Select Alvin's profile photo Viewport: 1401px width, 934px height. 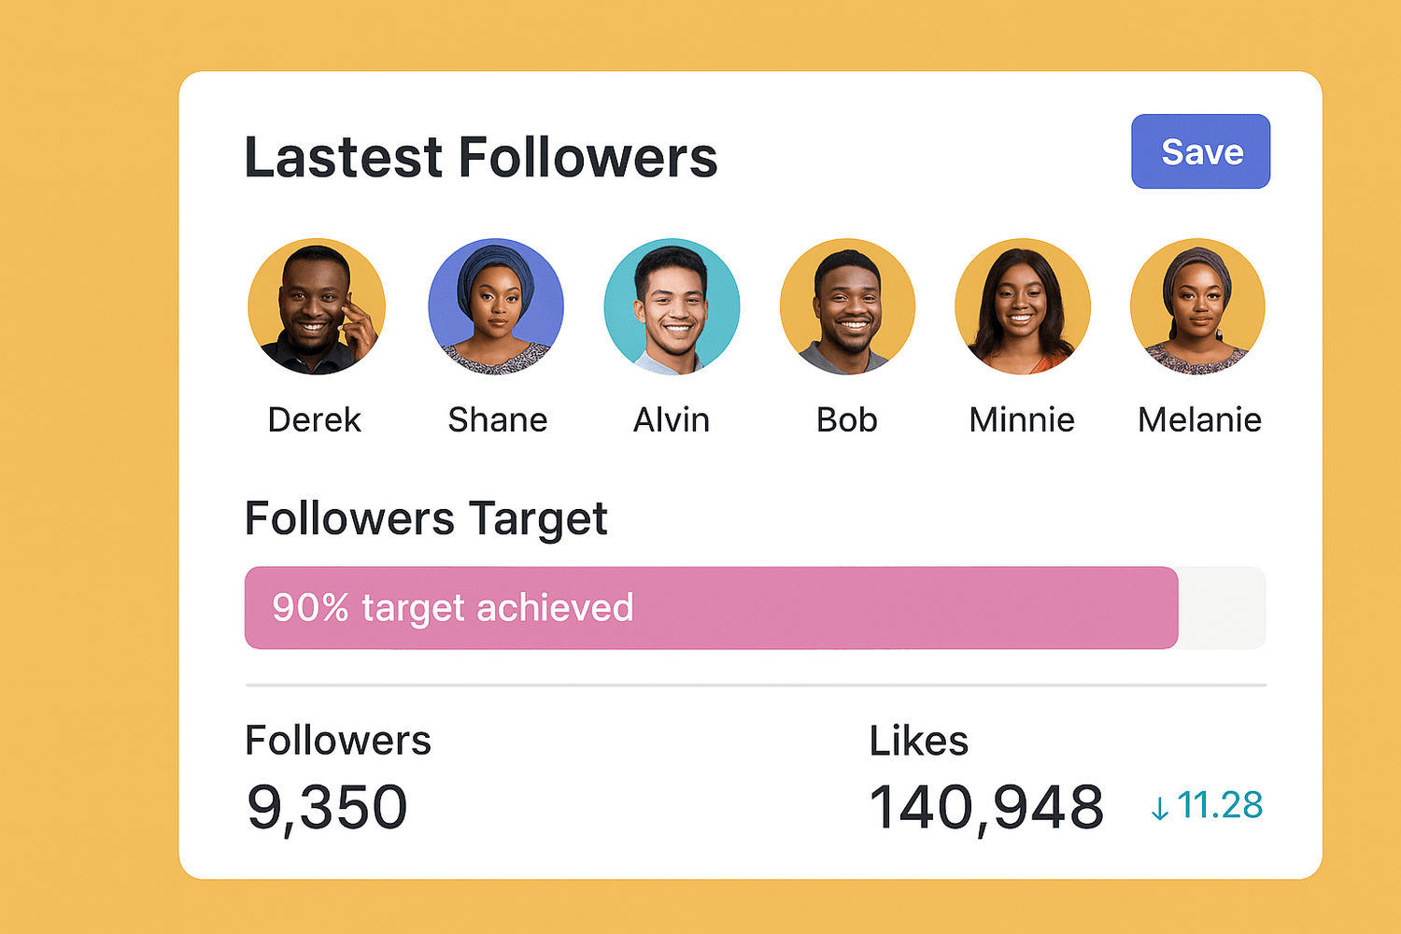point(672,306)
